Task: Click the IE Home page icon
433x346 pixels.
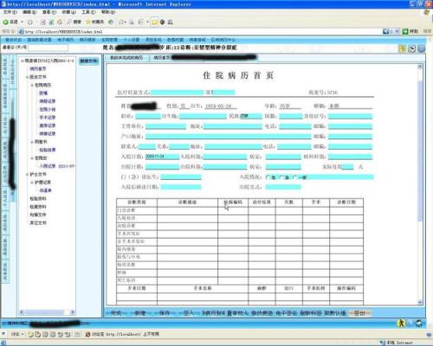Action: [x=60, y=22]
